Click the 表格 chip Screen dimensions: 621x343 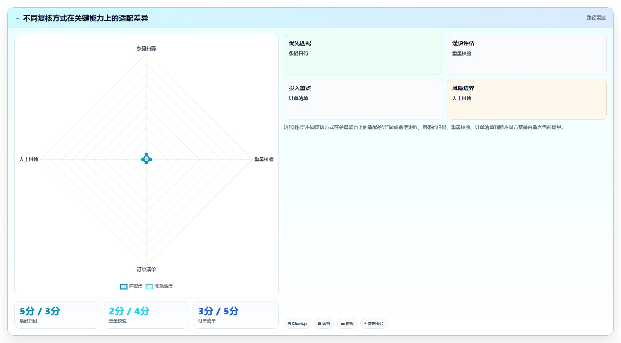coord(324,324)
